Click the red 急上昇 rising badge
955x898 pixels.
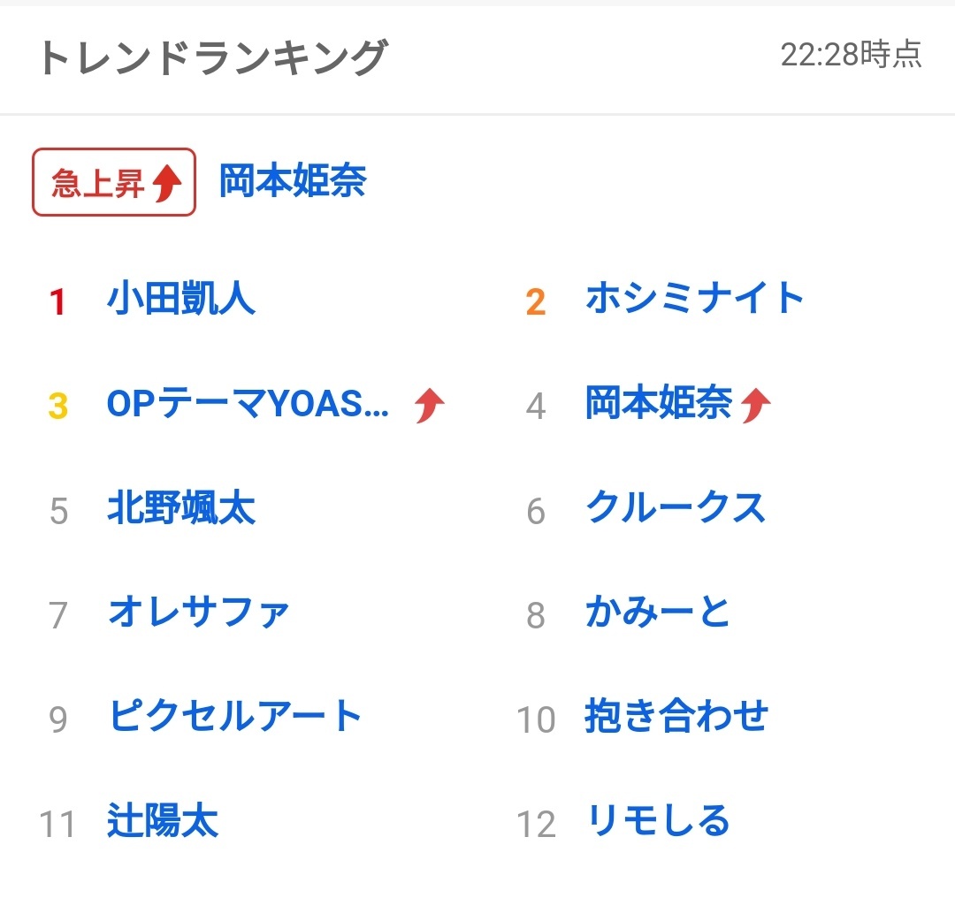(114, 183)
